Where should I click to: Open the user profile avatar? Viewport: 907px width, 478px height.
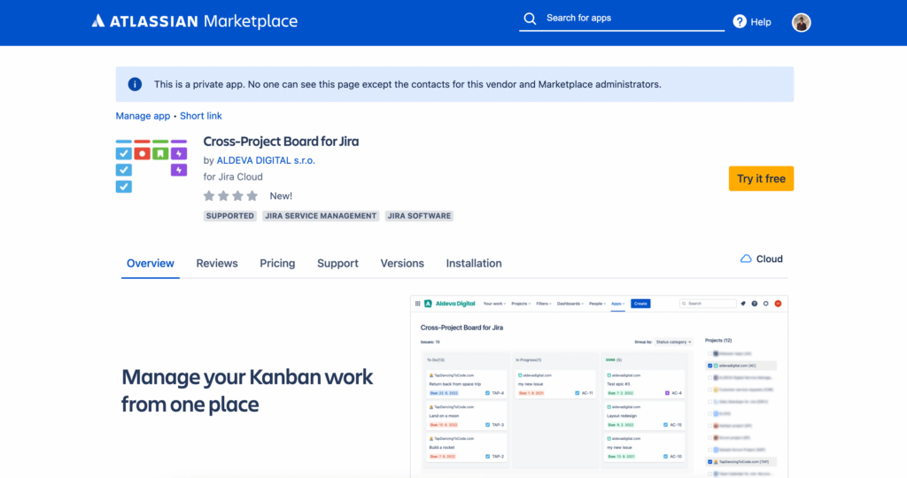pos(801,22)
